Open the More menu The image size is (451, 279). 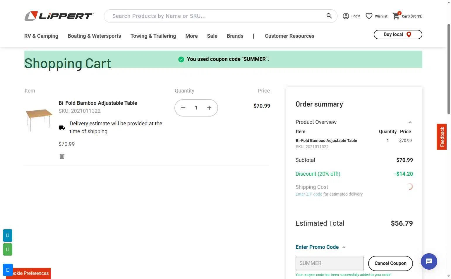191,36
